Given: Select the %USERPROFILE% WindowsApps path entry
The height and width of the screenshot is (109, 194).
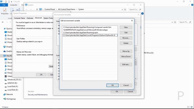Looking at the screenshot, I should [x=90, y=30].
